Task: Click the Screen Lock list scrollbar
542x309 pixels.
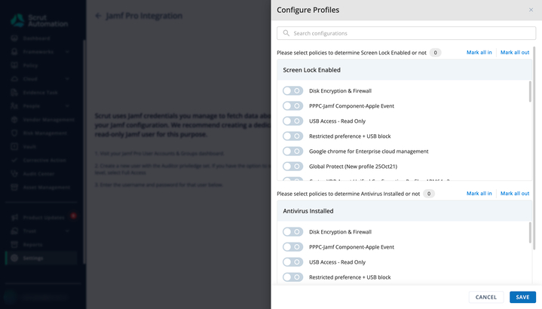Action: (530, 92)
